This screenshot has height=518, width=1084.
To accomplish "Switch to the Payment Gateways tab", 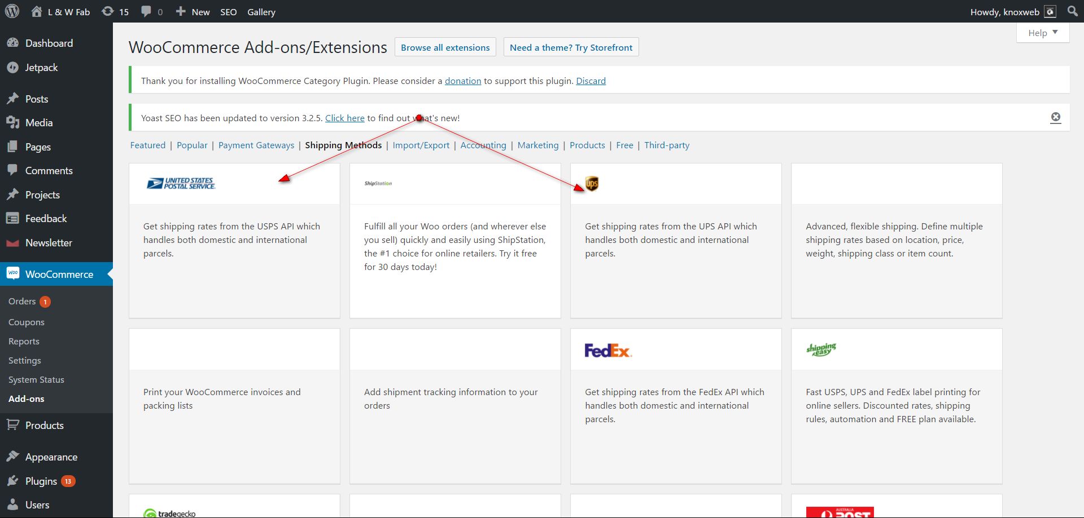I will point(256,145).
